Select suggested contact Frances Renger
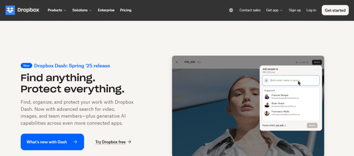The image size is (354, 156). click(290, 97)
